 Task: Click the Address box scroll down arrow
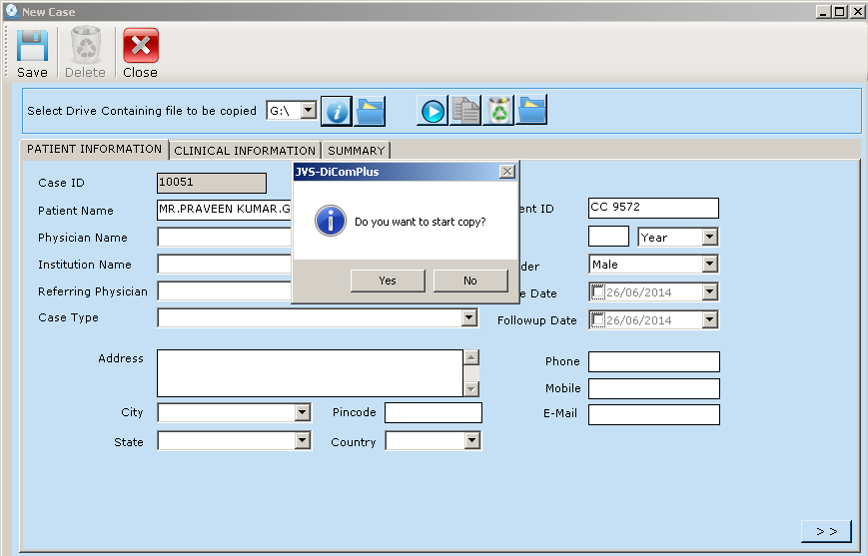[x=471, y=388]
